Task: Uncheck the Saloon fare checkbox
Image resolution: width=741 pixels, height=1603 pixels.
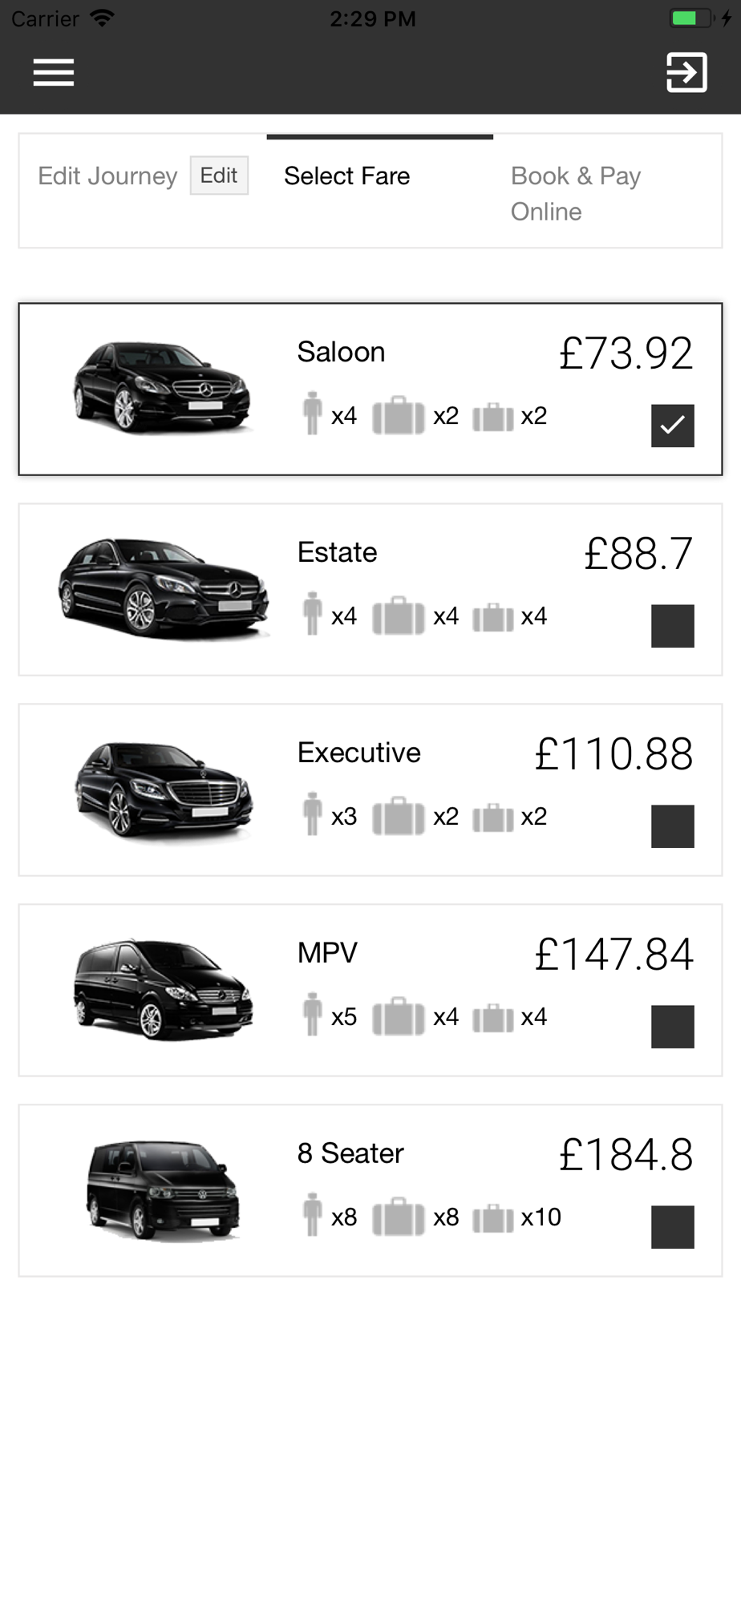Action: pos(672,426)
